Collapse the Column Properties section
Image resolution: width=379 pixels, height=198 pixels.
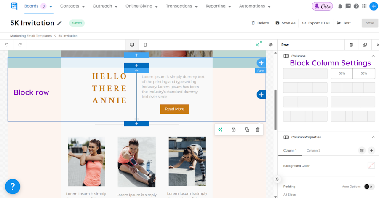click(x=373, y=137)
